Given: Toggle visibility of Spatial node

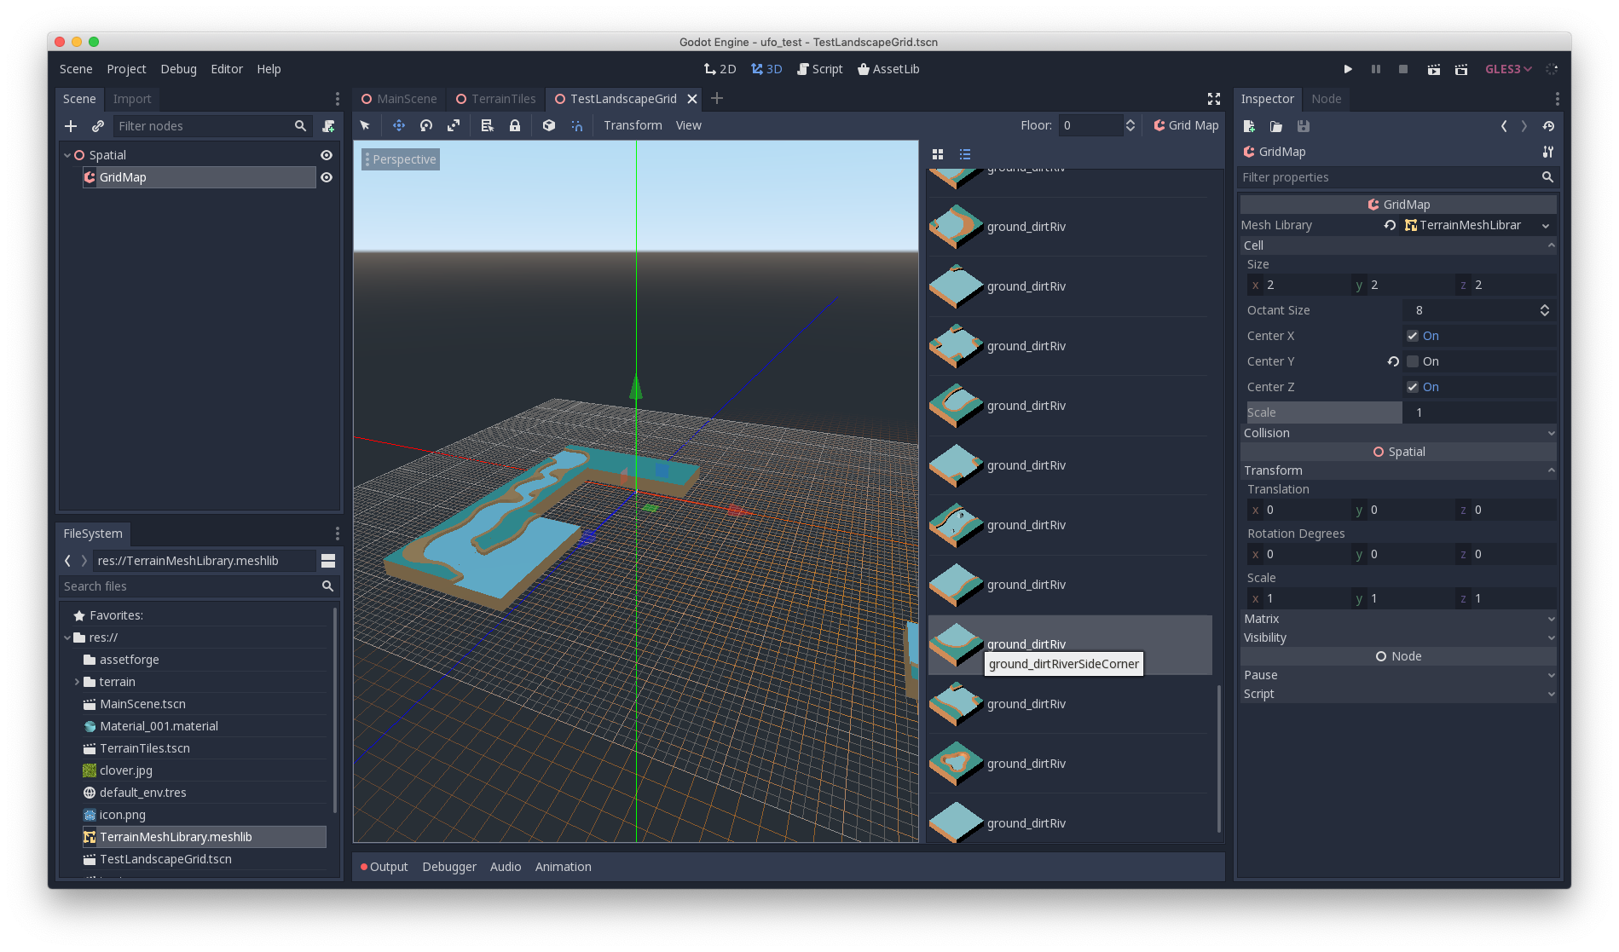Looking at the screenshot, I should pos(327,155).
